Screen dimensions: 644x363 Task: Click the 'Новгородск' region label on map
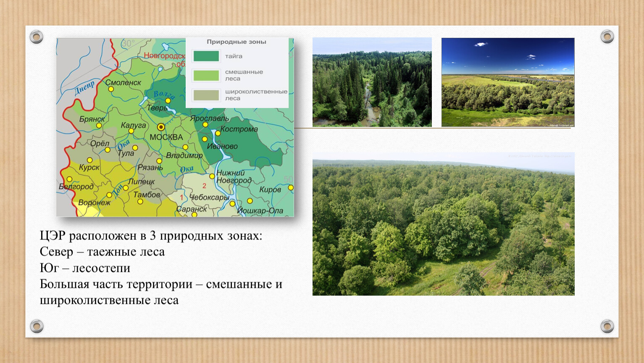164,55
